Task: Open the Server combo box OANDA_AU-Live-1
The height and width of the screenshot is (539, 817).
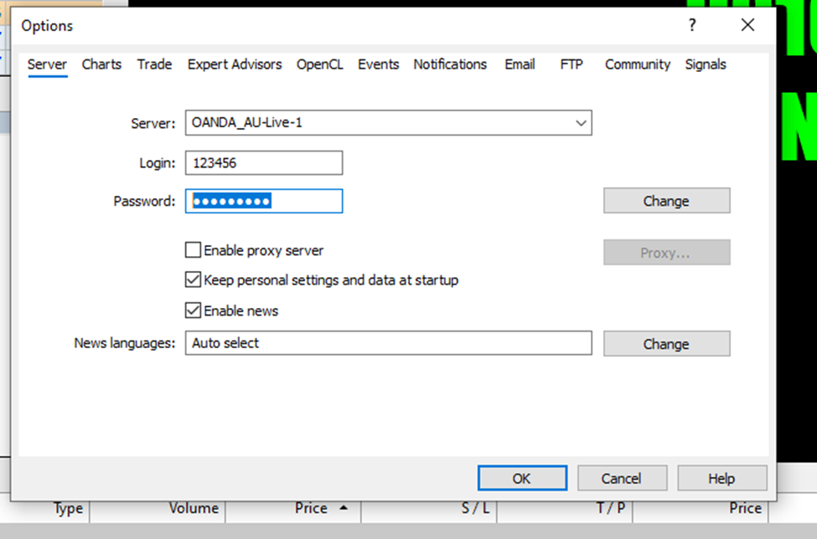Action: click(x=377, y=123)
